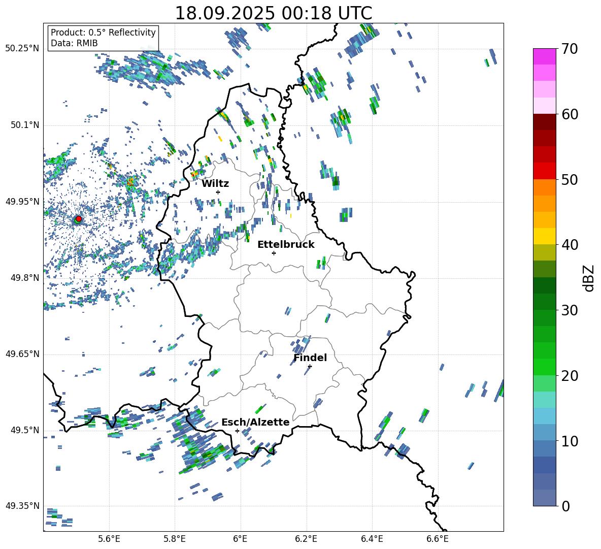Click the Esch/Alzette station cross marker
This screenshot has width=601, height=549.
pyautogui.click(x=237, y=431)
